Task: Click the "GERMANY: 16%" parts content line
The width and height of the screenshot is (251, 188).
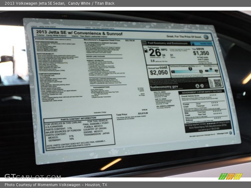Action: tap(61, 139)
